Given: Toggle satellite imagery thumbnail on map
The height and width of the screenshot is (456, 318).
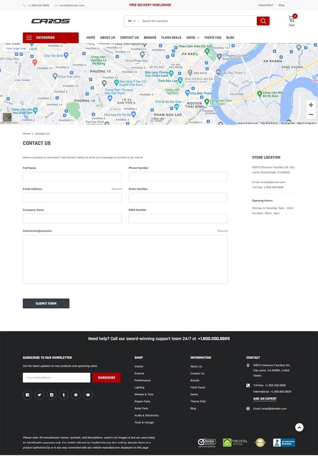Looking at the screenshot, I should click(7, 117).
